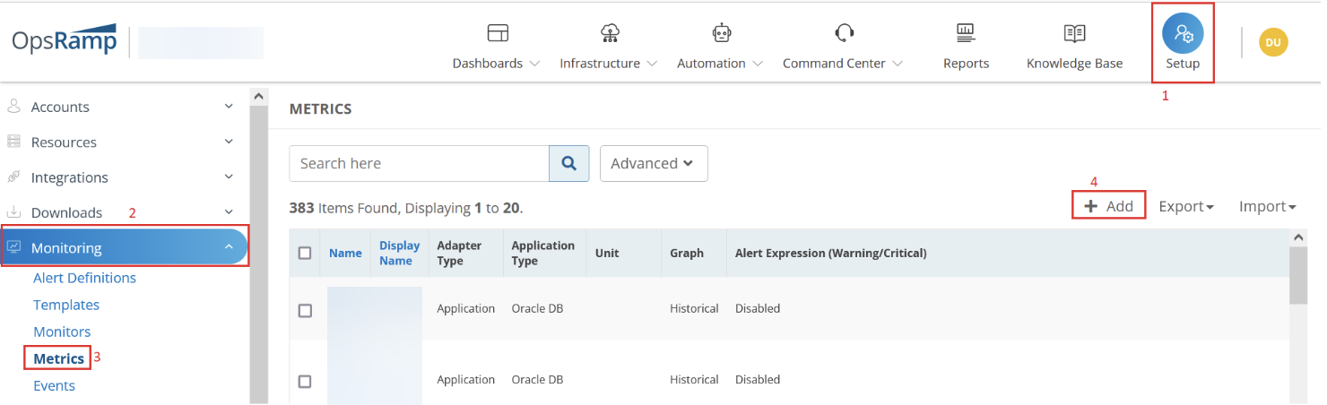Open the Knowledge Base book icon

1074,34
